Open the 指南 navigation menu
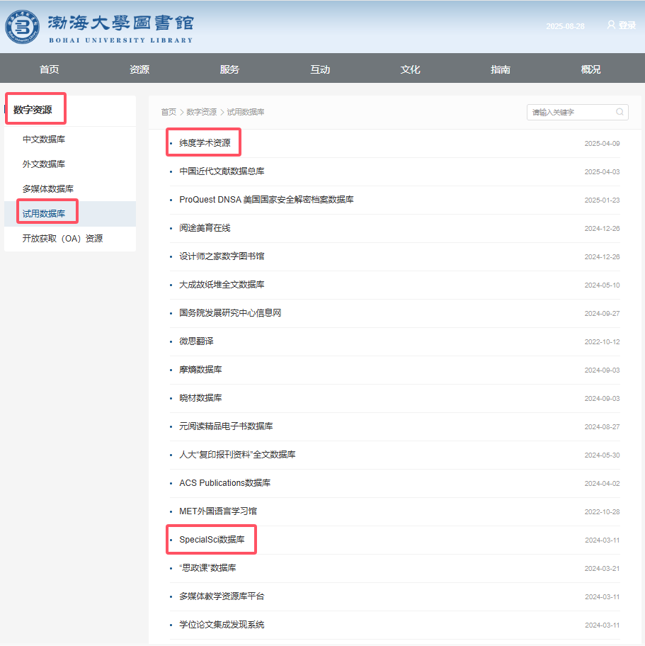Image resolution: width=645 pixels, height=646 pixels. [501, 69]
